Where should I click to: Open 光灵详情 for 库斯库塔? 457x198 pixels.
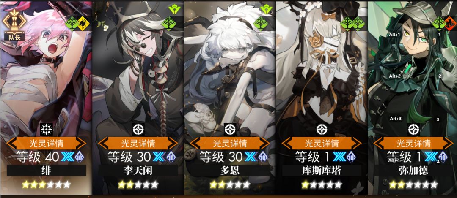[322, 143]
